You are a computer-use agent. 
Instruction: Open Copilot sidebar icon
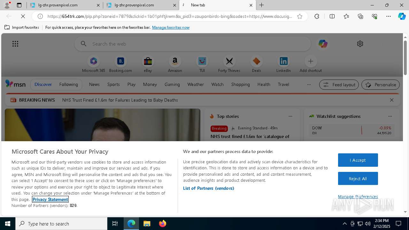(x=402, y=16)
